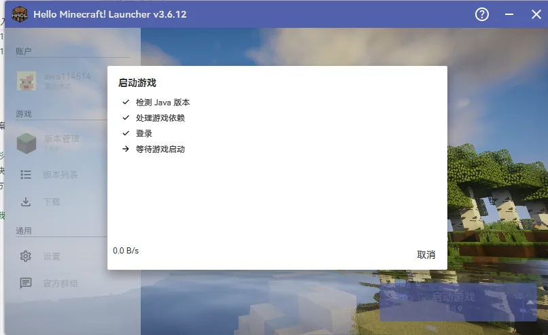
Task: Click the version list icon
Action: pos(26,175)
